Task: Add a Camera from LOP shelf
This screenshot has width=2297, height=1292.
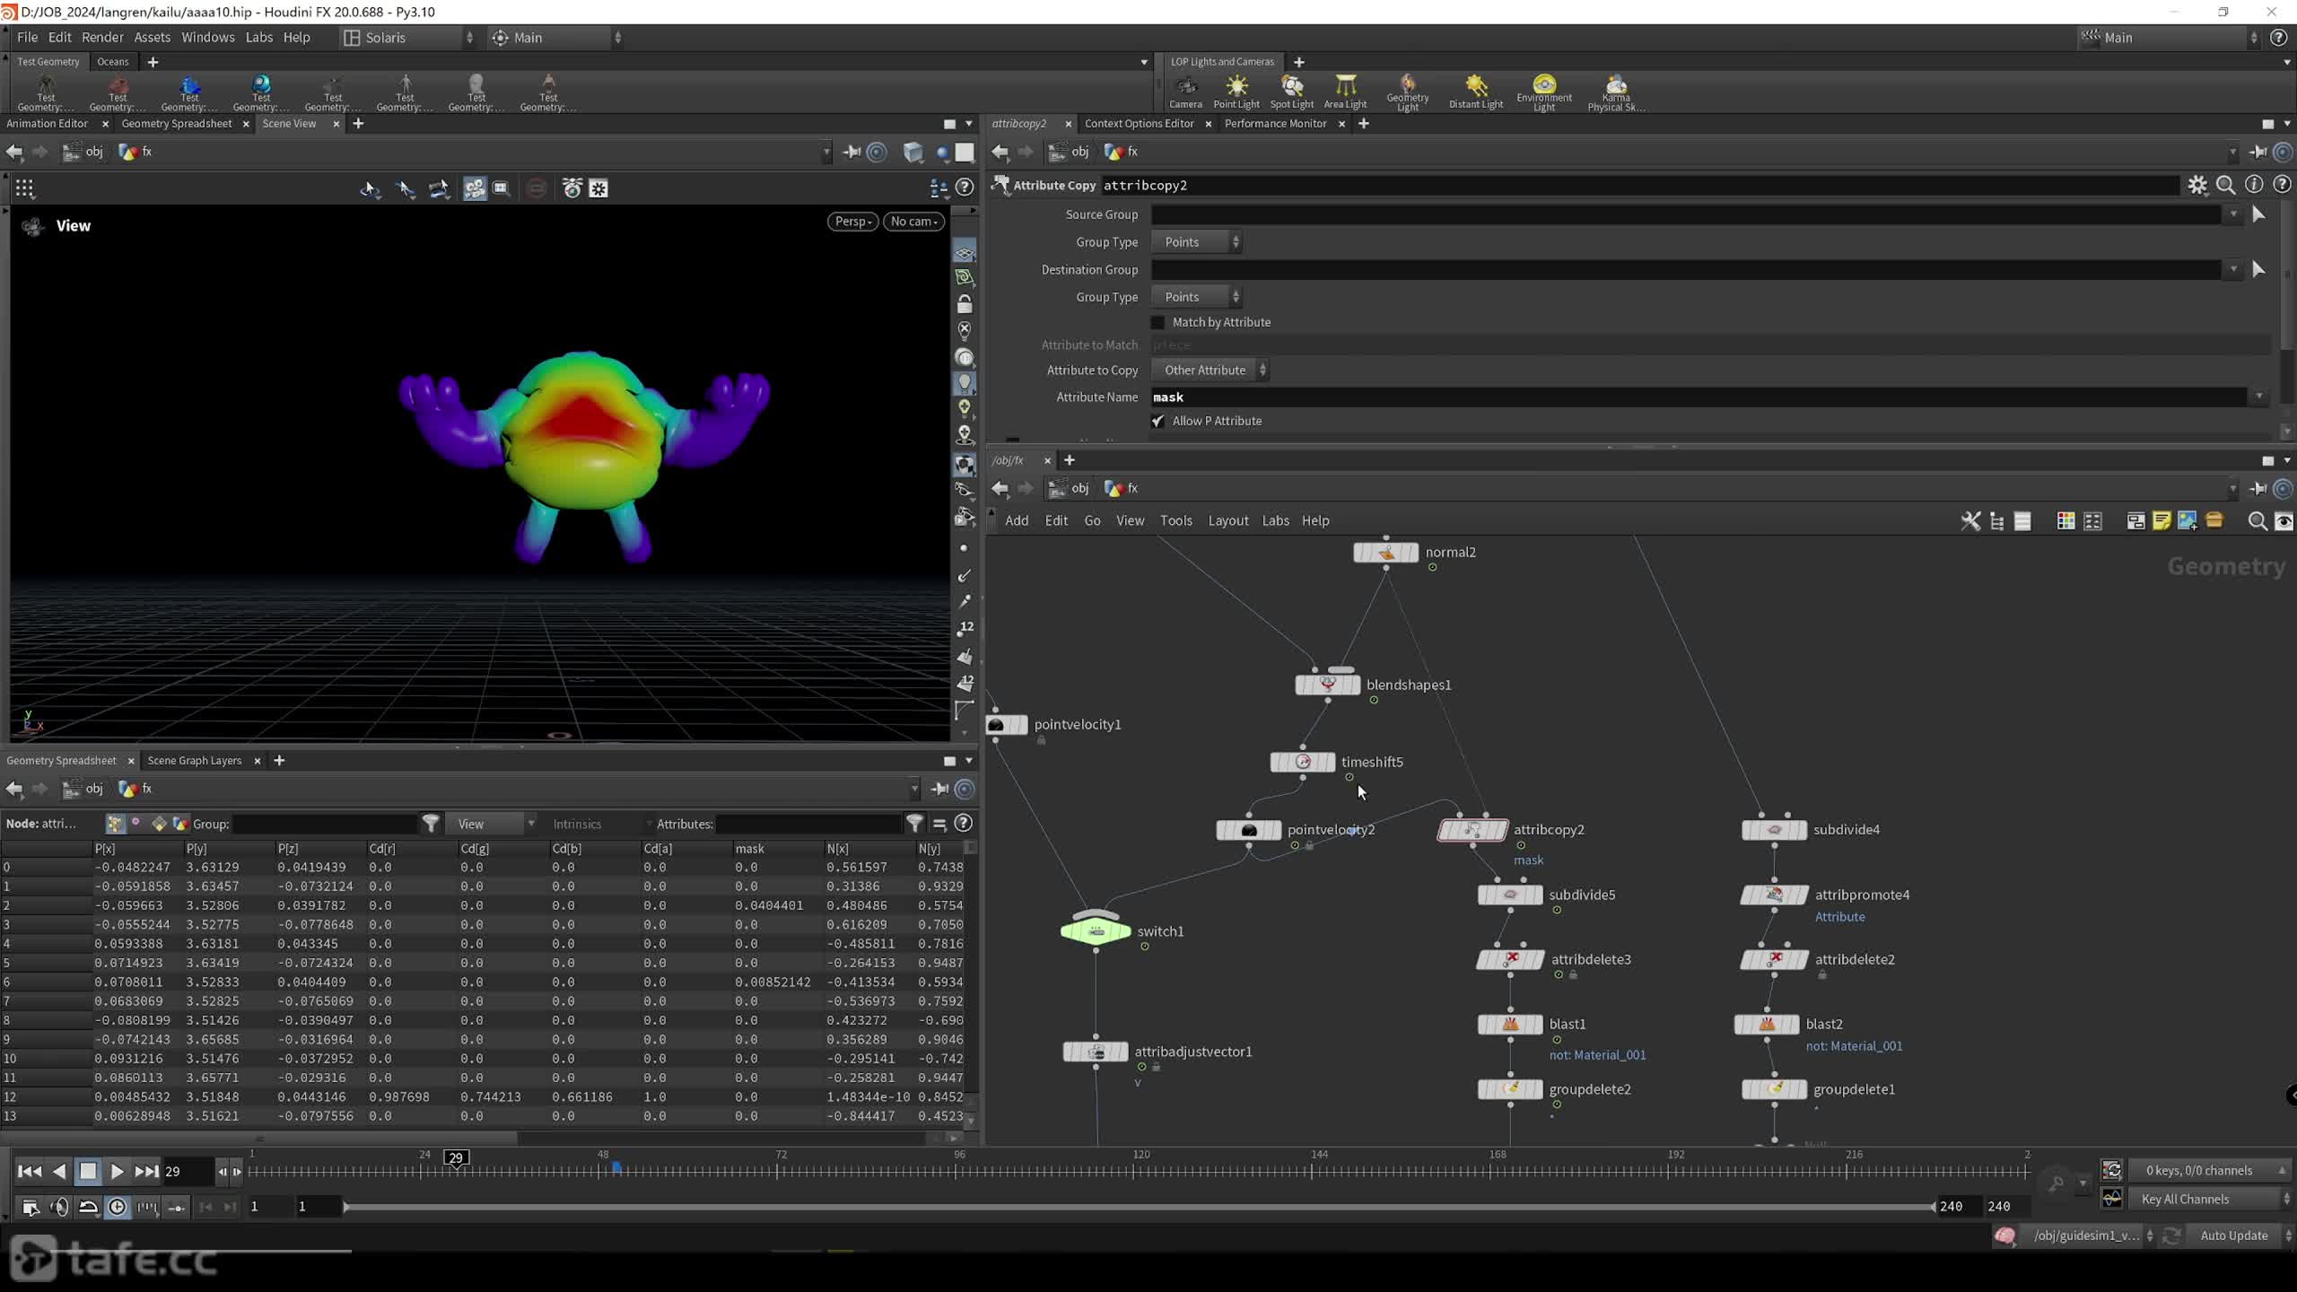Action: pyautogui.click(x=1185, y=92)
